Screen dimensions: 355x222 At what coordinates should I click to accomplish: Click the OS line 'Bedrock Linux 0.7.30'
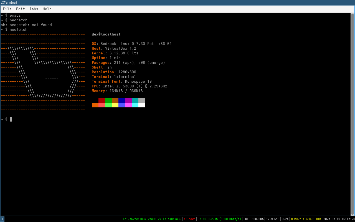132,44
